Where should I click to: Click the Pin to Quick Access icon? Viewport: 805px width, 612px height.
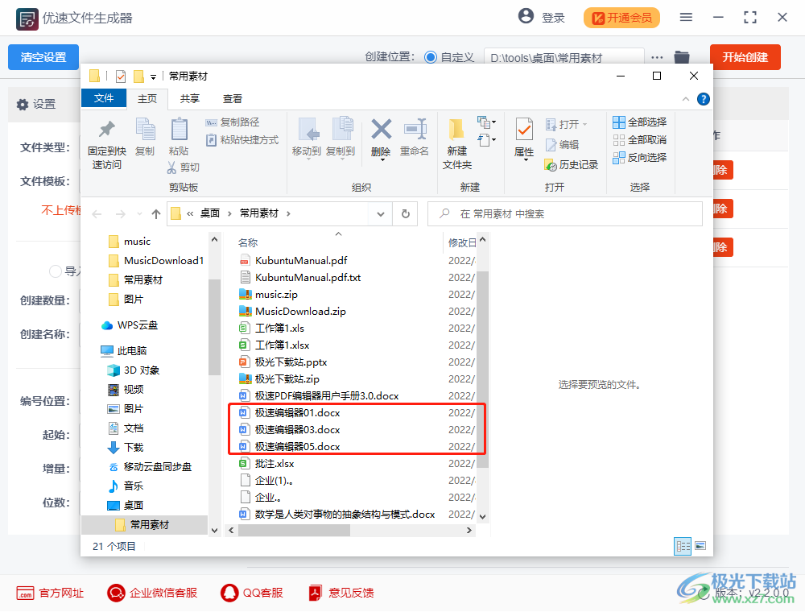coord(107,130)
